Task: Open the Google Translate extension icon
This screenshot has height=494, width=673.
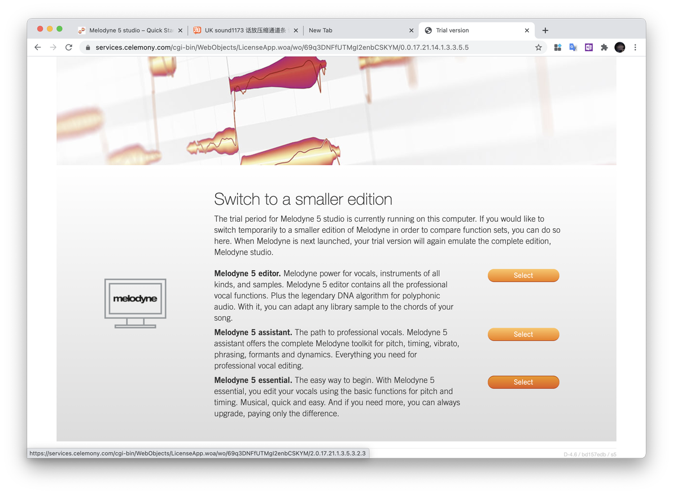Action: click(x=573, y=47)
